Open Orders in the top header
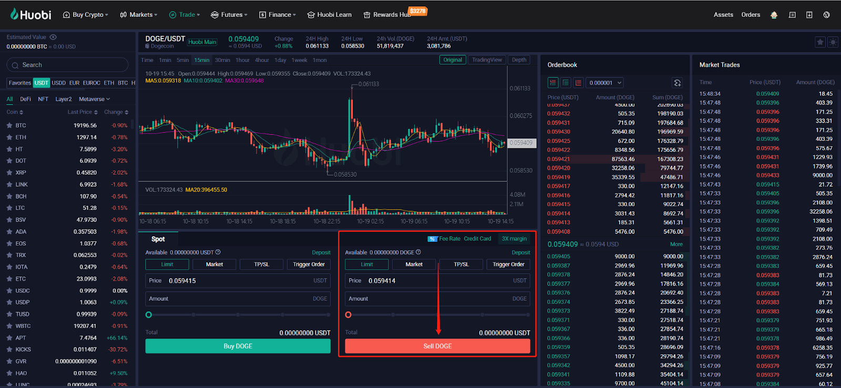Image resolution: width=841 pixels, height=388 pixels. click(x=751, y=15)
